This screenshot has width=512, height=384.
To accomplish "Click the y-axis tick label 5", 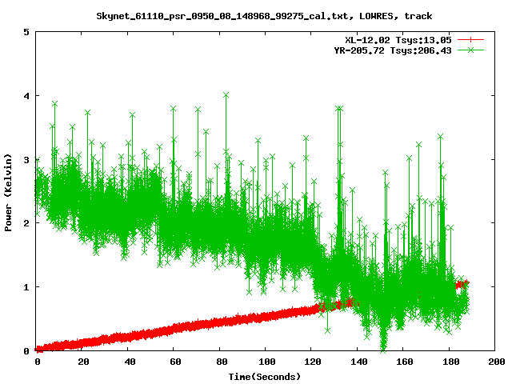I will coord(26,32).
